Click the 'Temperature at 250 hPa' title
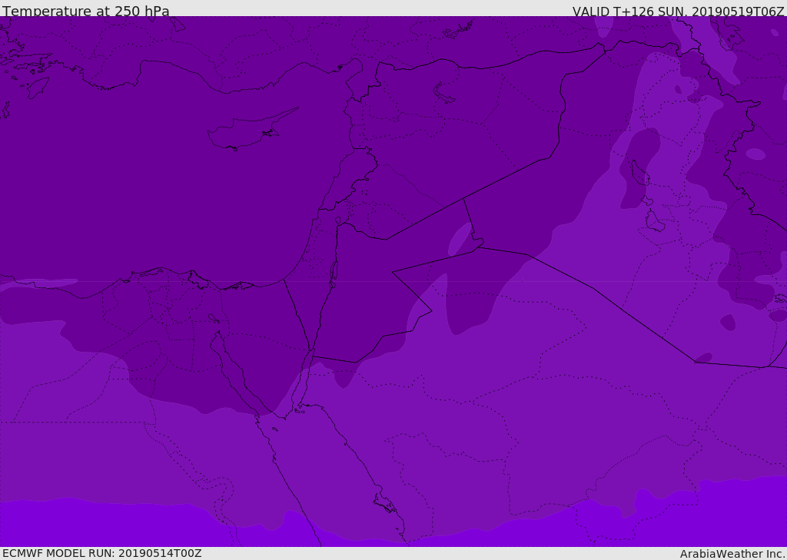 click(86, 11)
